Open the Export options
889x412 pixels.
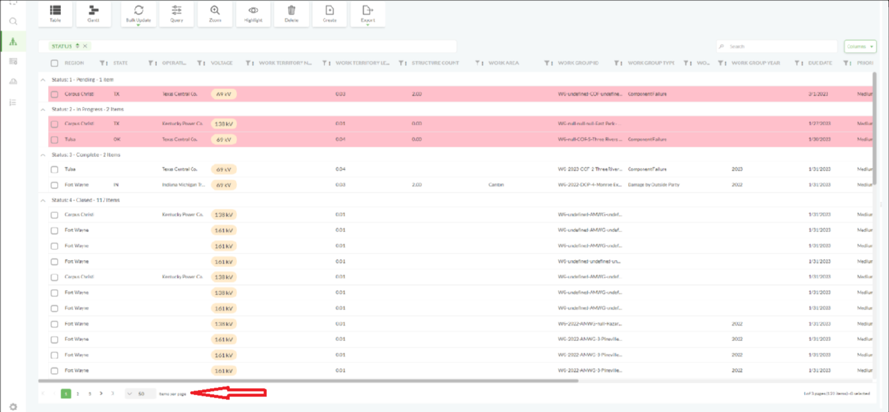pos(368,13)
